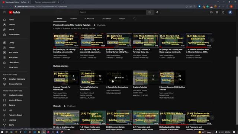View full Graphics Tutorials playlist
Image resolution: width=238 pixels, height=134 pixels.
click(140, 95)
